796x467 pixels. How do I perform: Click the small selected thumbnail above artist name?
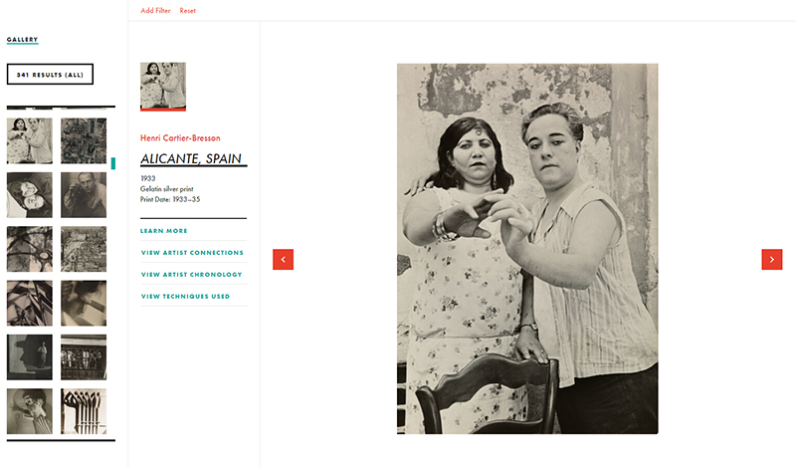coord(163,87)
